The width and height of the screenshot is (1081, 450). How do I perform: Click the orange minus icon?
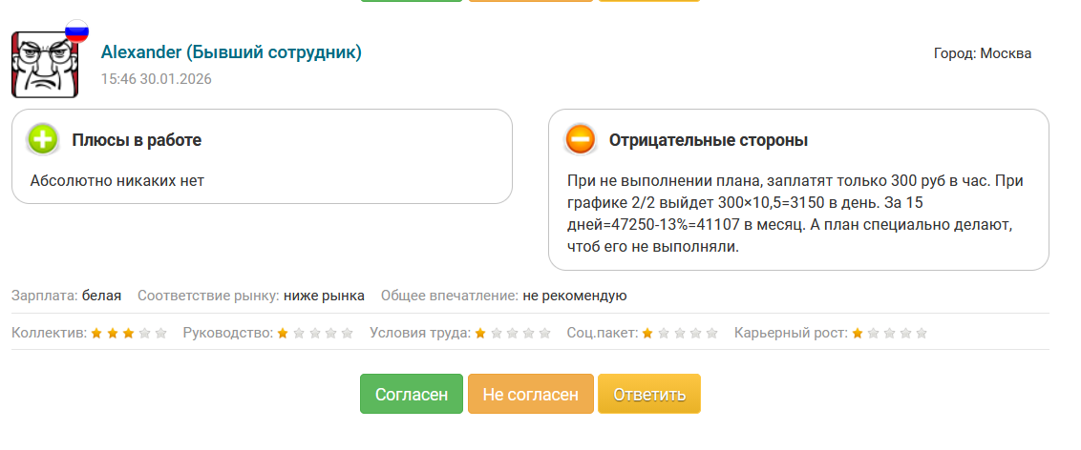pos(581,140)
